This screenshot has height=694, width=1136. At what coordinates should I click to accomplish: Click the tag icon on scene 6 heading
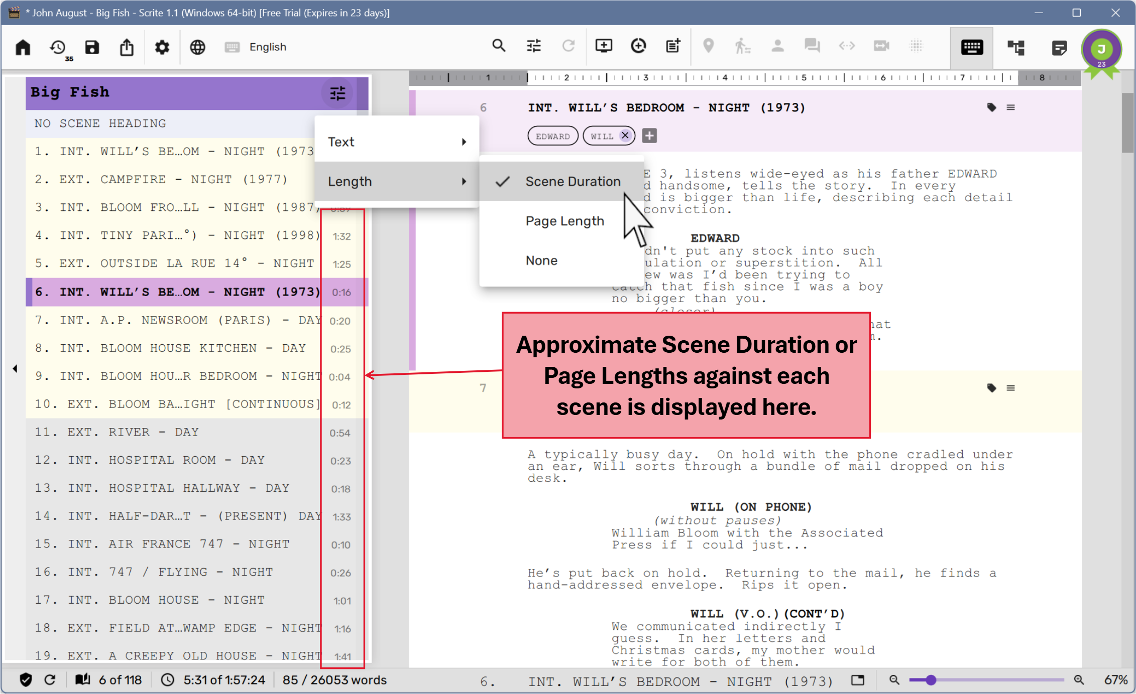click(x=991, y=107)
